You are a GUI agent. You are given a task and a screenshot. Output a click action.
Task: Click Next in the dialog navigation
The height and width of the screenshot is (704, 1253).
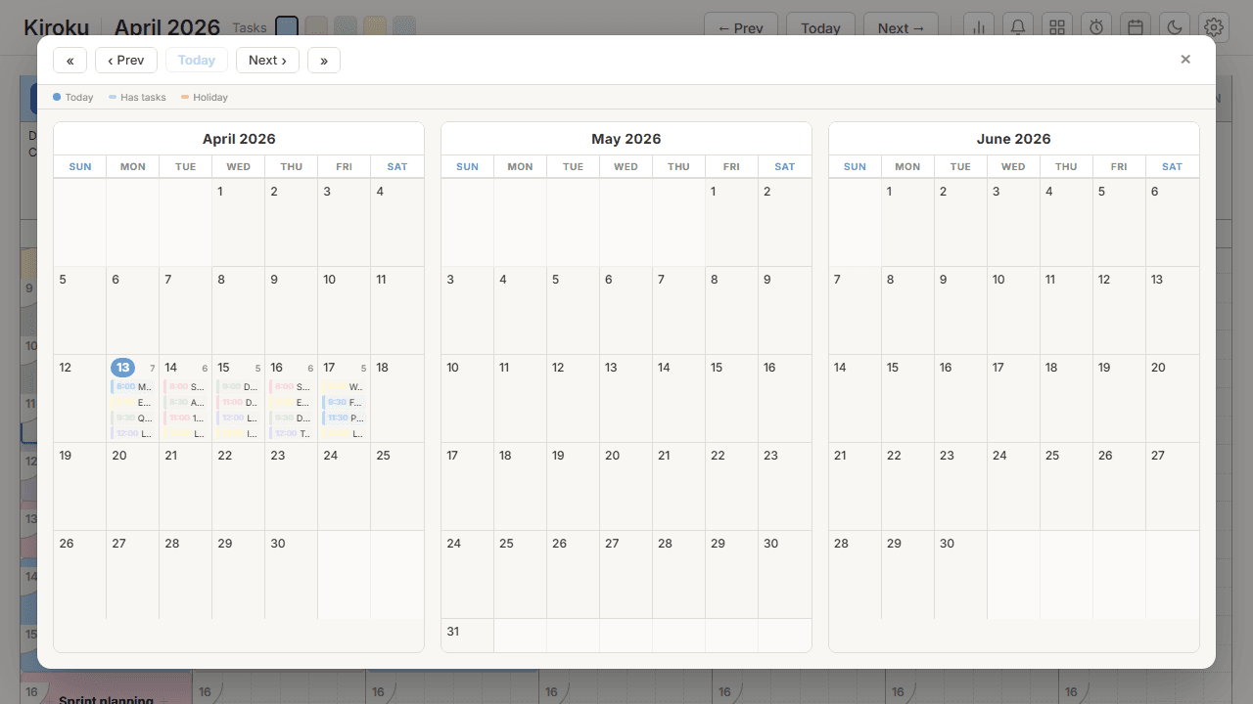267,60
